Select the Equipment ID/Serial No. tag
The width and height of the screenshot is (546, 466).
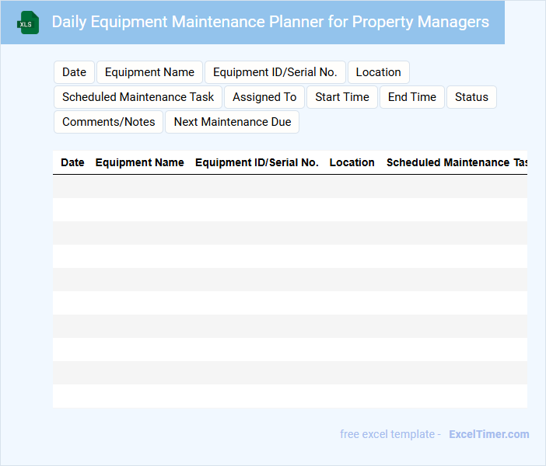[275, 72]
